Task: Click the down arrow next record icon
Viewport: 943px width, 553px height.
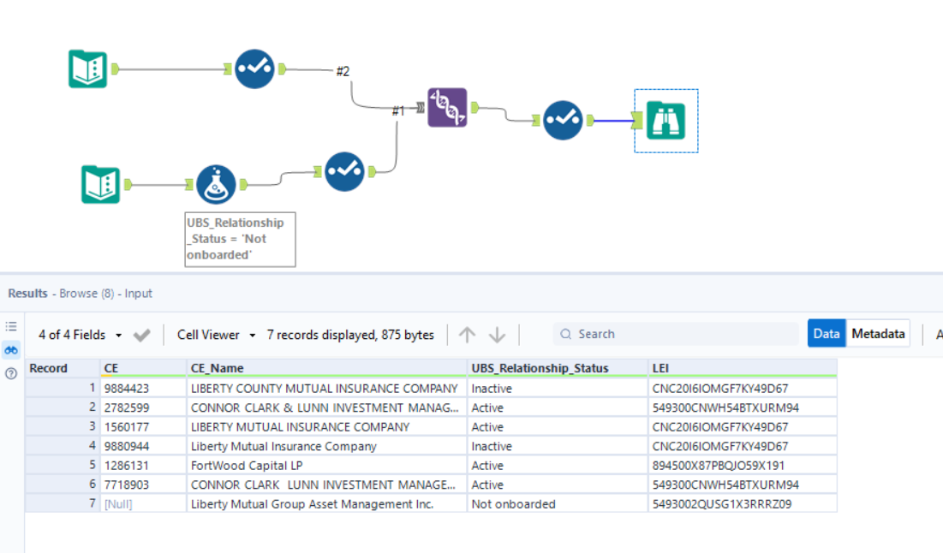Action: (x=497, y=335)
